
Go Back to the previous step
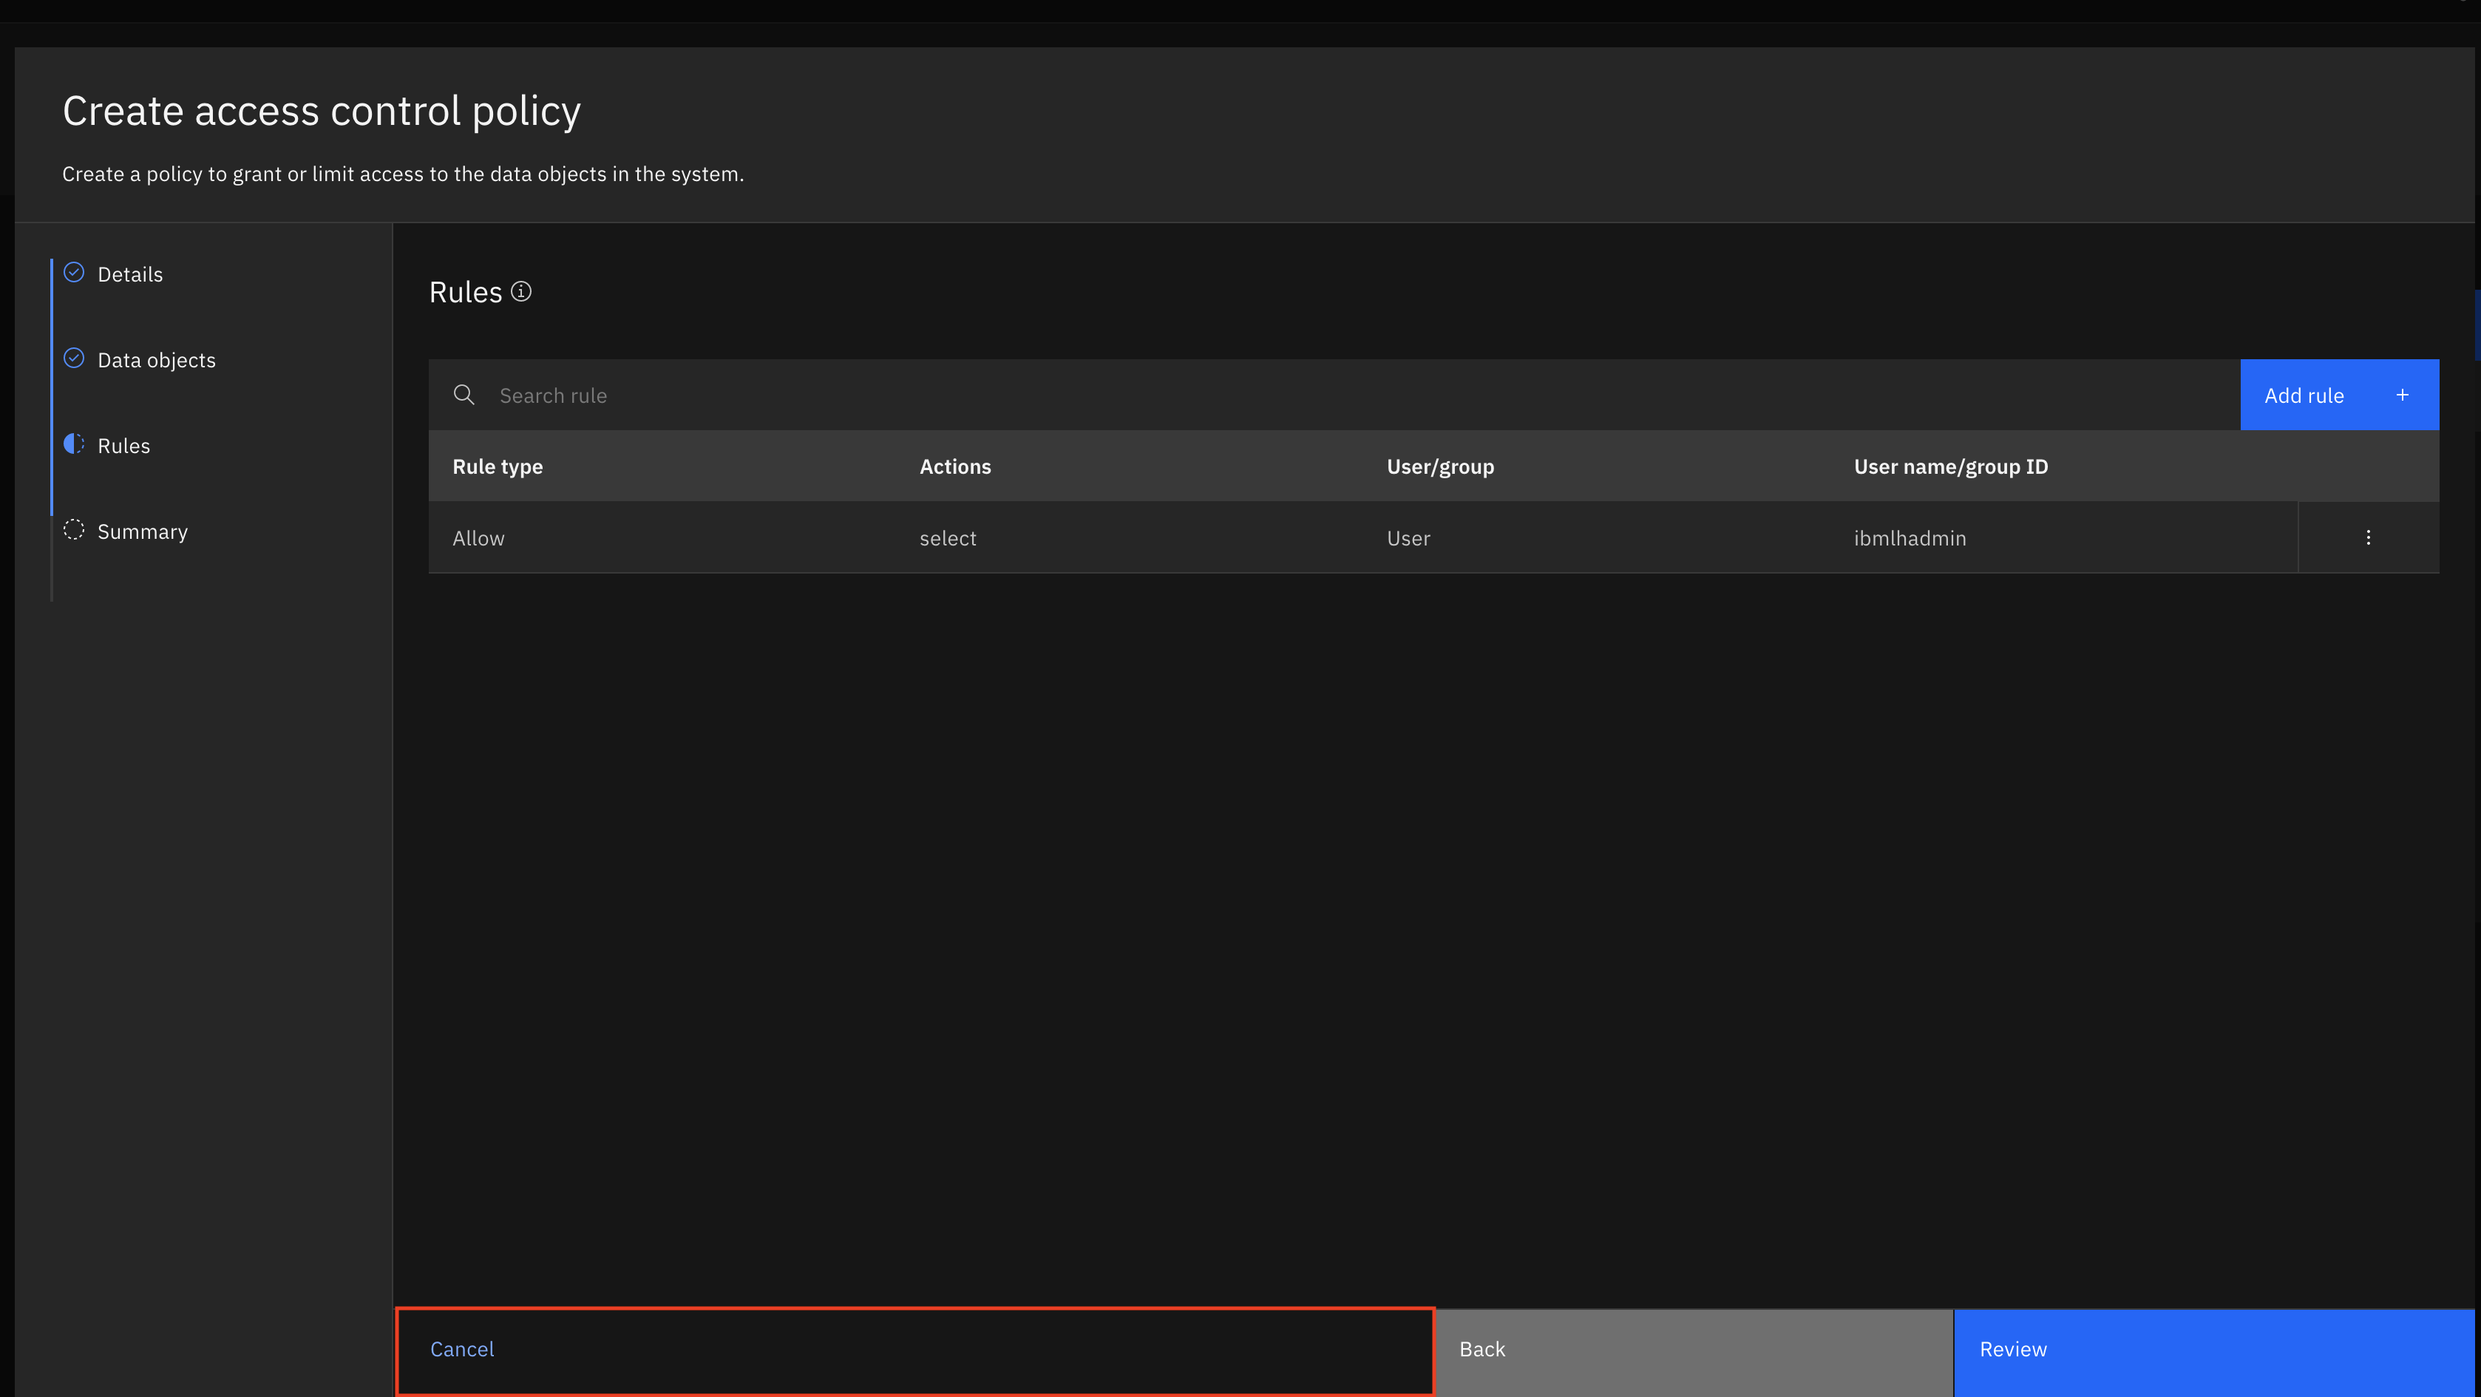[x=1482, y=1349]
